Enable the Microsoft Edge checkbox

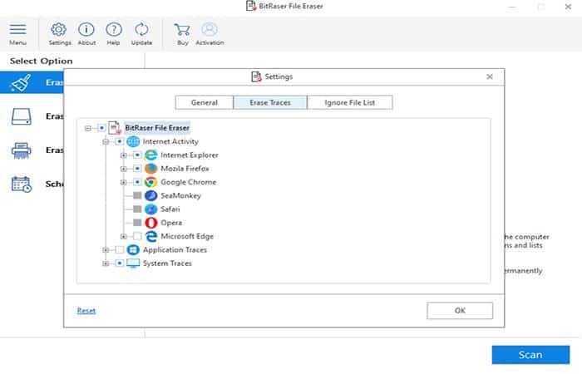[137, 236]
